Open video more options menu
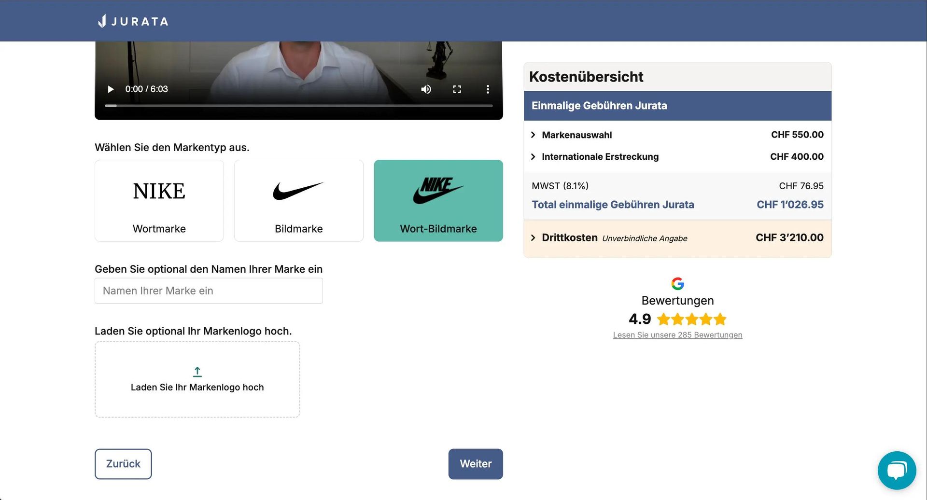 tap(488, 89)
